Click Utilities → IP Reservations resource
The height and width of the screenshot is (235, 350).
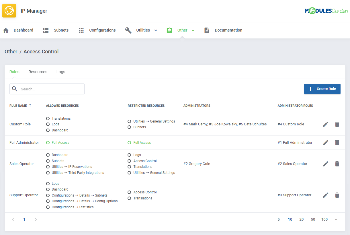[x=72, y=167]
